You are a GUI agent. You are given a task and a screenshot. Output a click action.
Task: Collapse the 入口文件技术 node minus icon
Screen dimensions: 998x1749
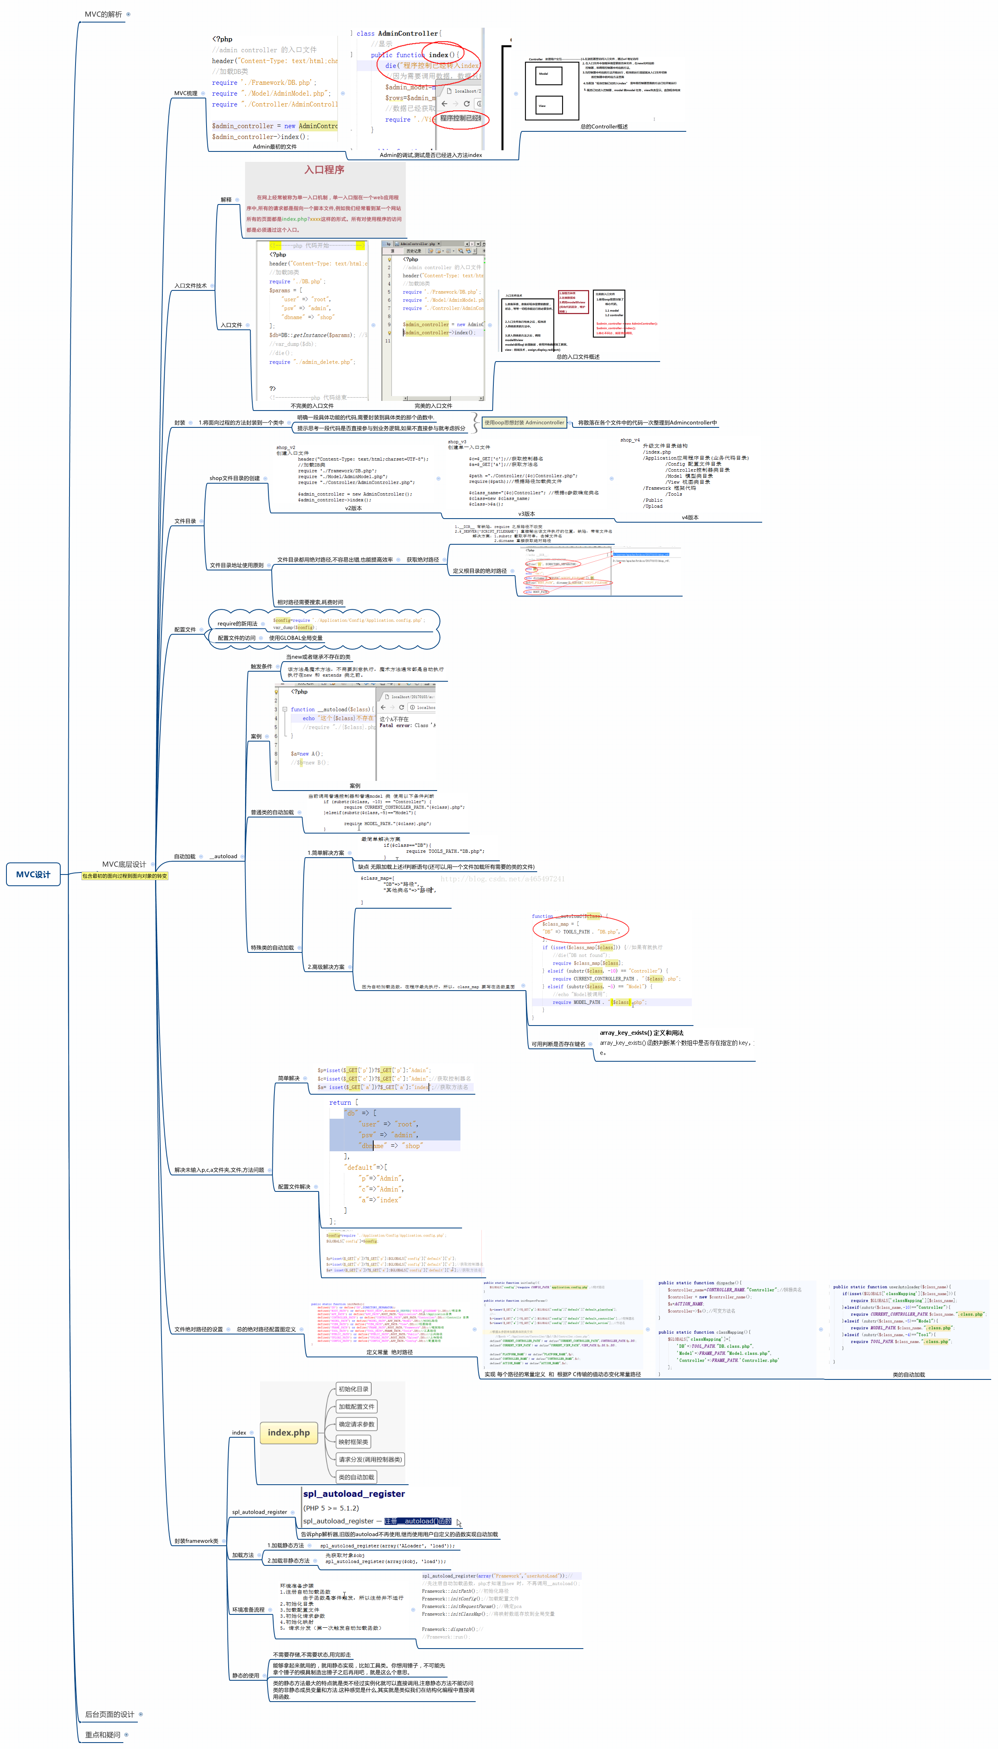click(212, 286)
